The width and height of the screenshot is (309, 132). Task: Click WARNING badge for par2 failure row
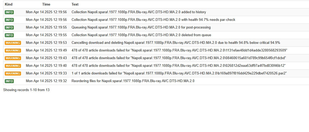pyautogui.click(x=13, y=73)
